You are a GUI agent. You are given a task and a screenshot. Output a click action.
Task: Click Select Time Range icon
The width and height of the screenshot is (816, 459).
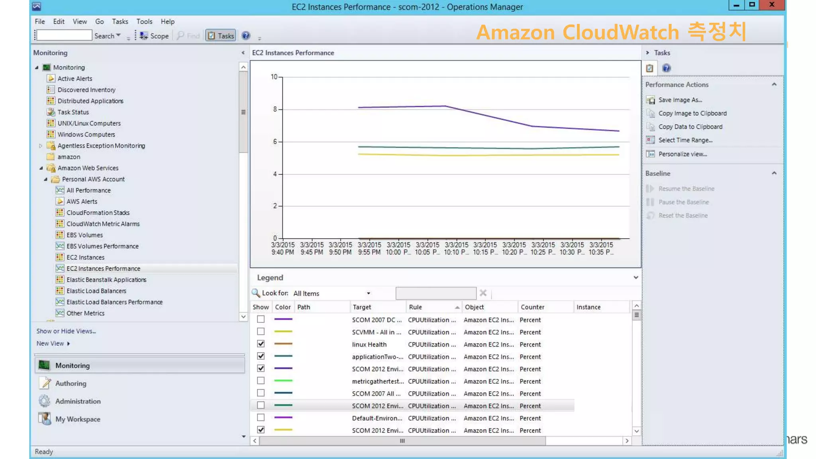pyautogui.click(x=650, y=140)
